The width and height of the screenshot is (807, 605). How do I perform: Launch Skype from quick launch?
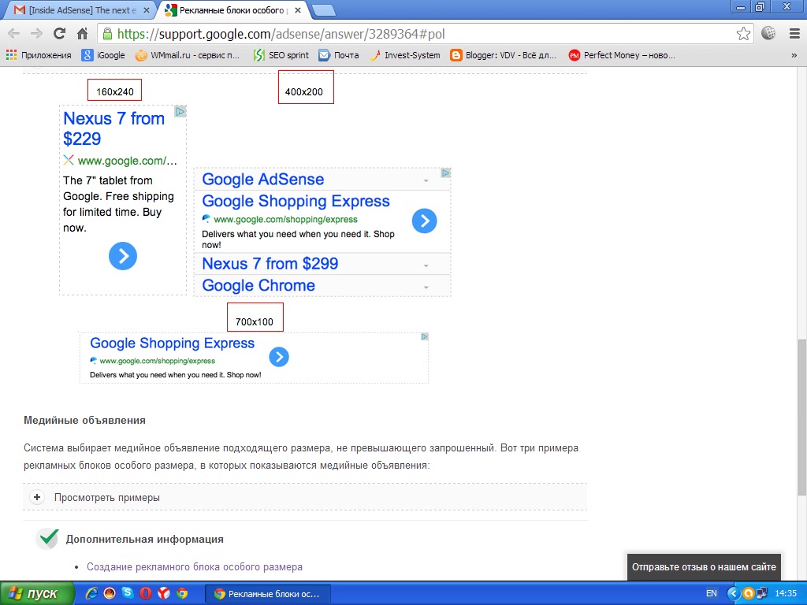(x=127, y=593)
